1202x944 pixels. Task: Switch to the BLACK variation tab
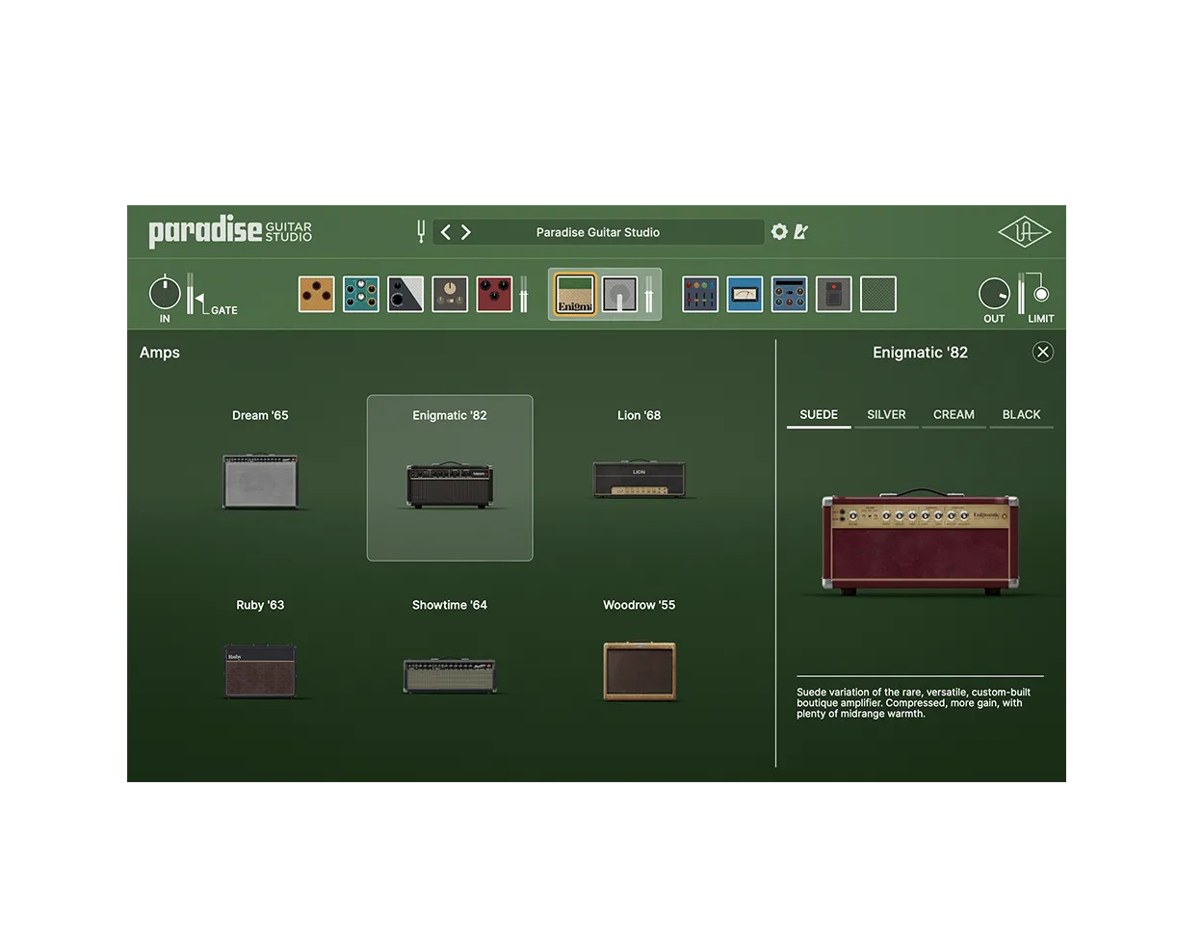tap(1021, 415)
